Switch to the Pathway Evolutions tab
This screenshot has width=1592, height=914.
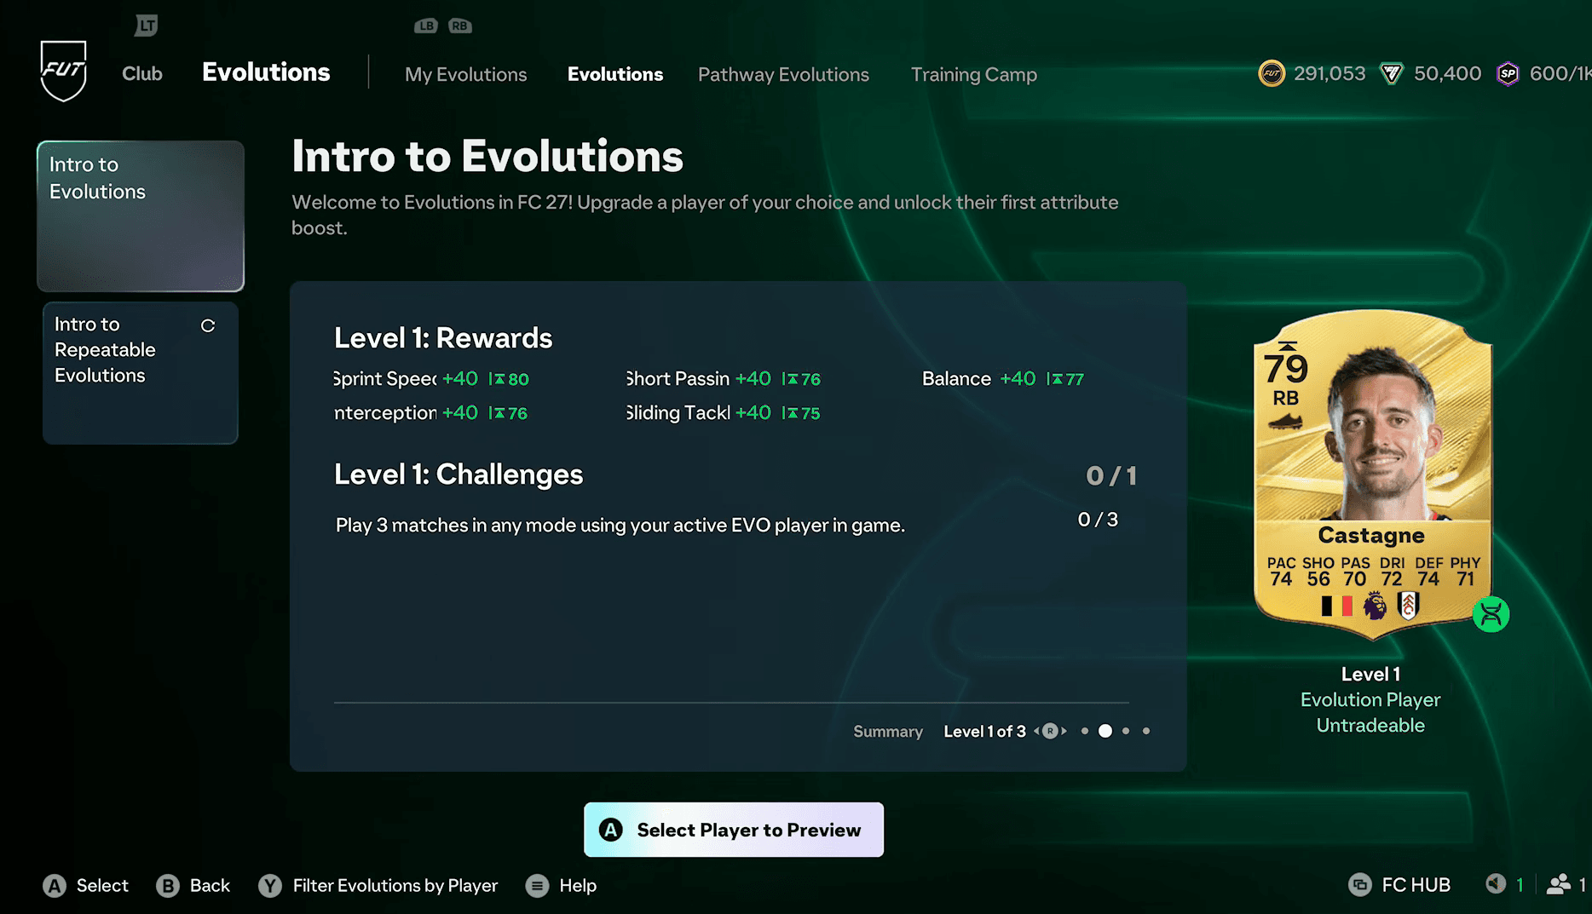(783, 75)
